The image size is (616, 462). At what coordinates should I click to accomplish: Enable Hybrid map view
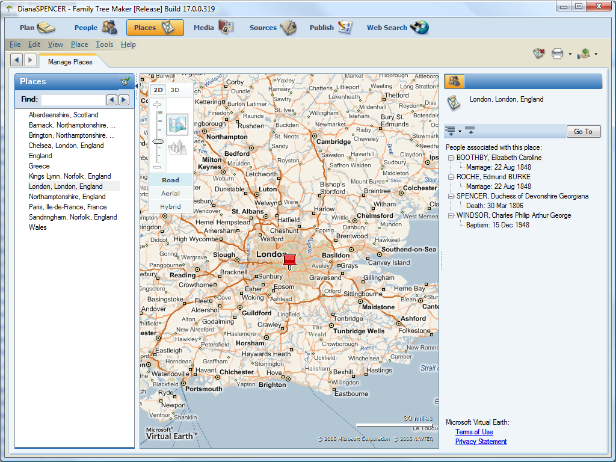[x=170, y=206]
